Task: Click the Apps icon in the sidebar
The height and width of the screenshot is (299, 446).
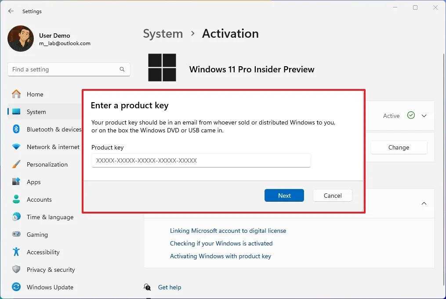Action: tap(16, 182)
